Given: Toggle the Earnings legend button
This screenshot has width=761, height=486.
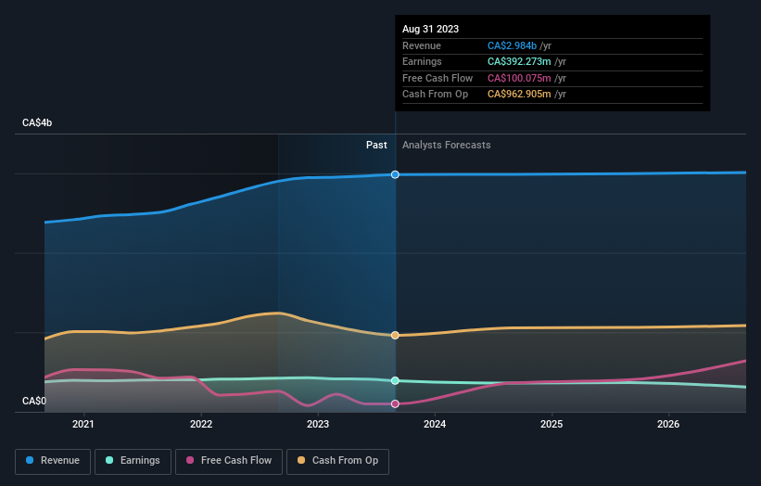Looking at the screenshot, I should (x=133, y=461).
